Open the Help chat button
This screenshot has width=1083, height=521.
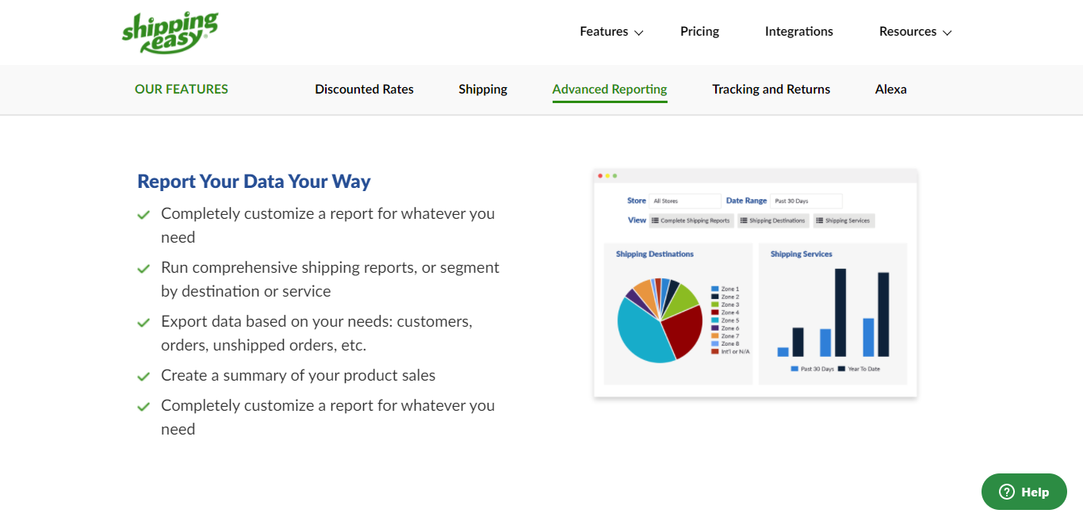tap(1024, 492)
